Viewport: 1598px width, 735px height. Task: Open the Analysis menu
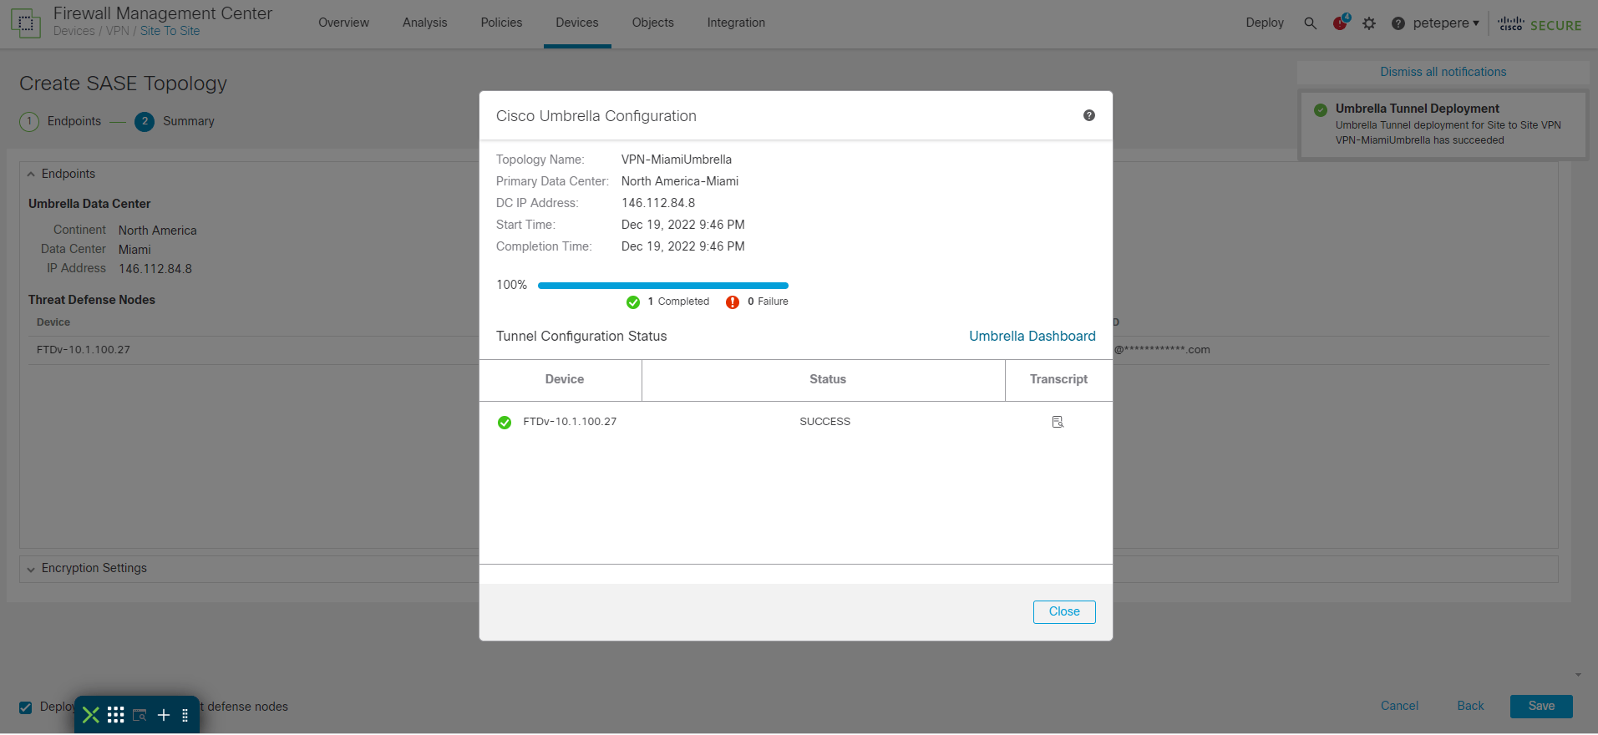tap(424, 23)
